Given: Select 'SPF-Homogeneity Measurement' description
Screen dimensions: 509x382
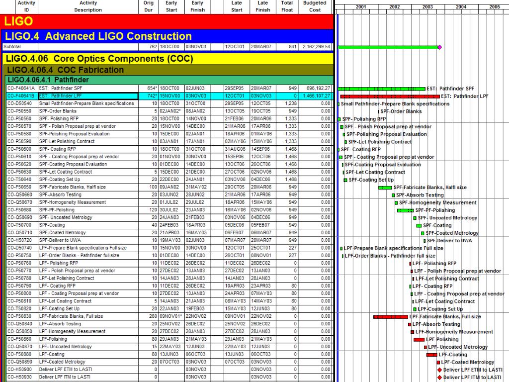Looking at the screenshot, I should (73, 202).
